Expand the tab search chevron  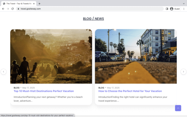(184, 3)
